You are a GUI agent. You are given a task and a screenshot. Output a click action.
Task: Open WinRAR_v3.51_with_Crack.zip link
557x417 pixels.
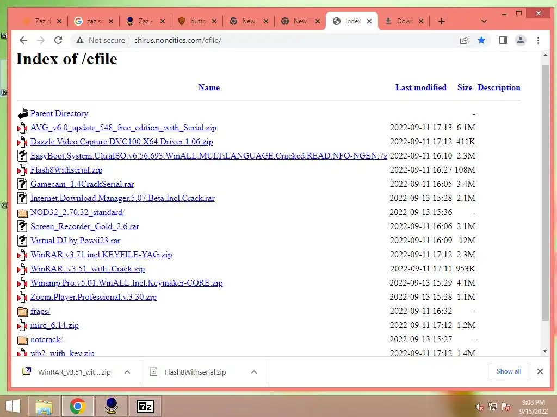[88, 269]
